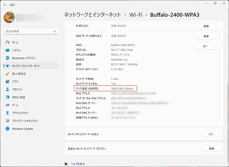Click the 自動 (DHCP) value for DNS サーバー
Screen dimensions: 229x167
pyautogui.click(x=119, y=36)
